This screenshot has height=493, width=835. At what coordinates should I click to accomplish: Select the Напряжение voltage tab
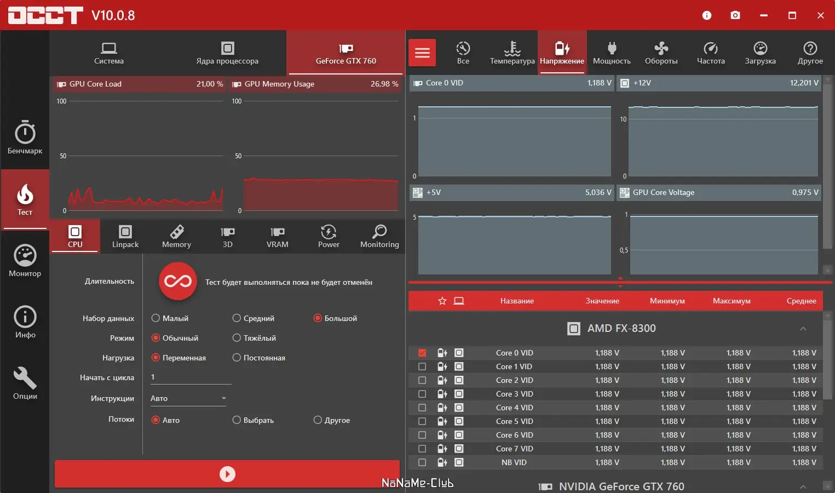pyautogui.click(x=562, y=53)
